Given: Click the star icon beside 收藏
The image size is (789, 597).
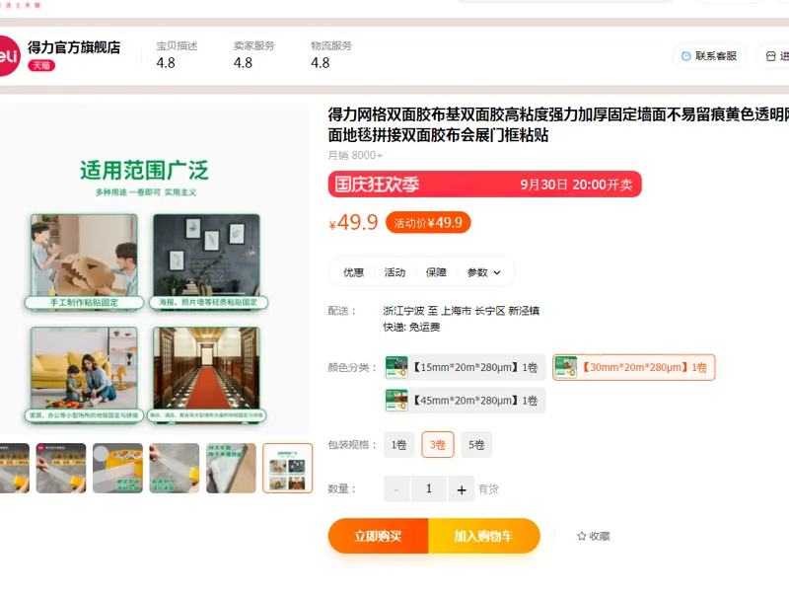Looking at the screenshot, I should 582,536.
